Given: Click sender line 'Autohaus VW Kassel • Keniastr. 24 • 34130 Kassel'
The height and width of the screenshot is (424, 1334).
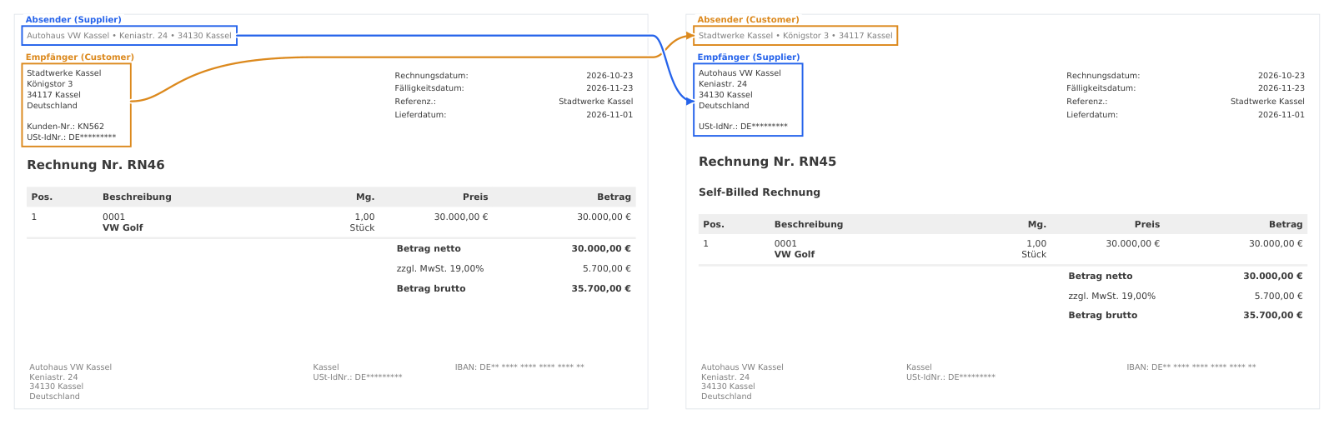Looking at the screenshot, I should (x=129, y=36).
